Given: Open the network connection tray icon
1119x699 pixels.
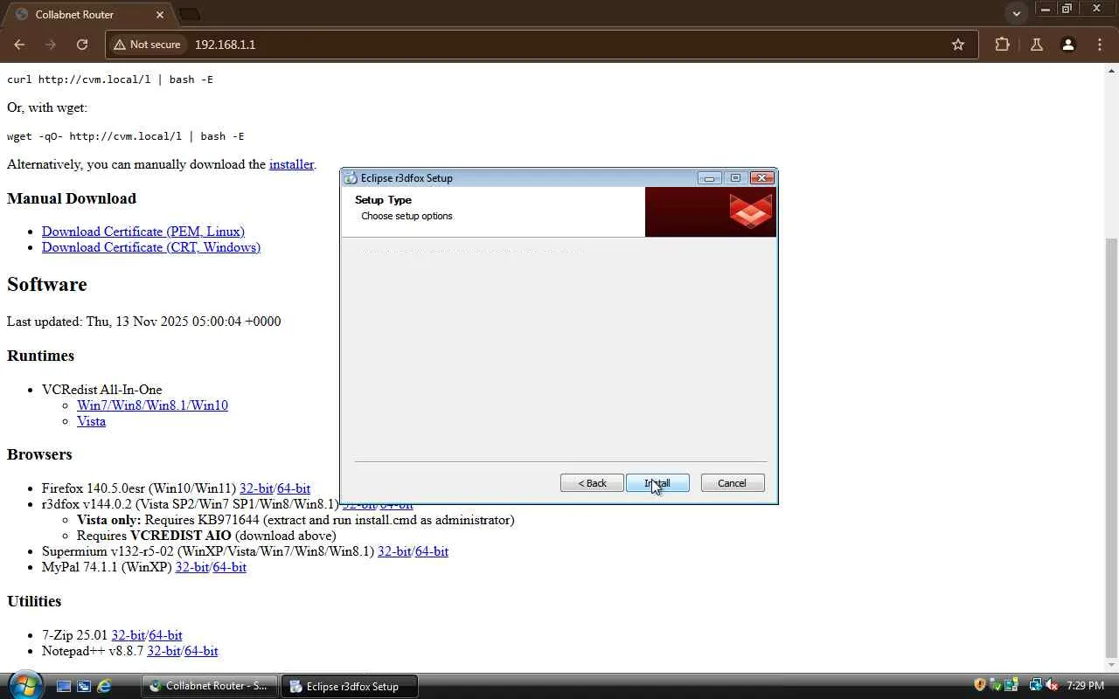Looking at the screenshot, I should pos(1035,685).
